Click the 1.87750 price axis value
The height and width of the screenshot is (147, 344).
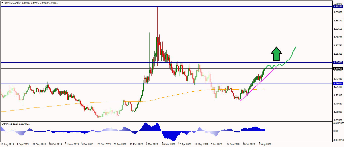point(338,46)
